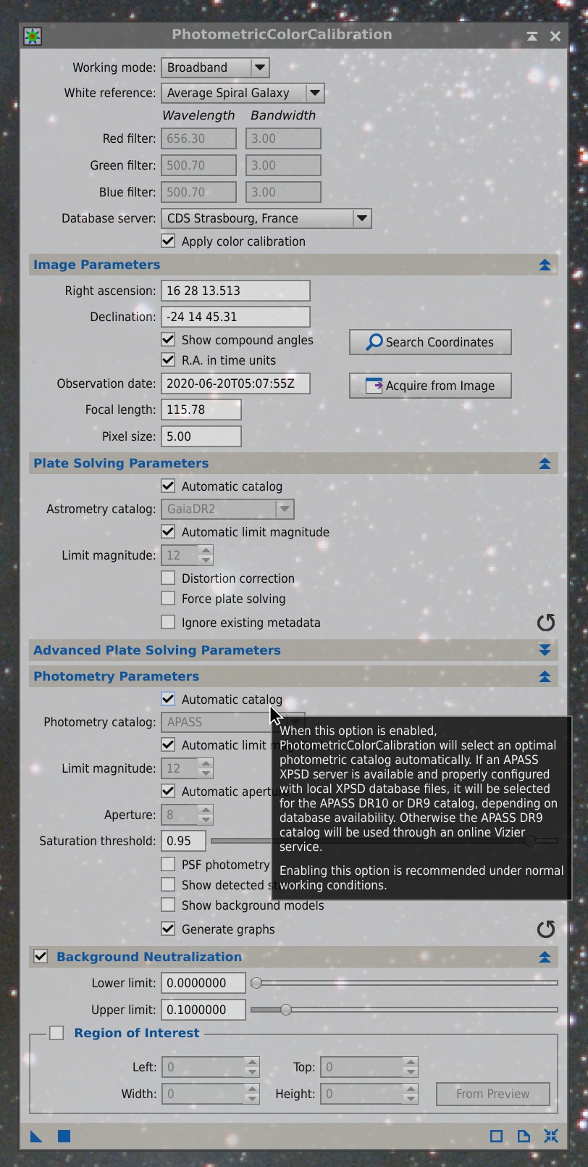Click the Red filter wavelength field
This screenshot has height=1167, width=588.
pos(198,138)
